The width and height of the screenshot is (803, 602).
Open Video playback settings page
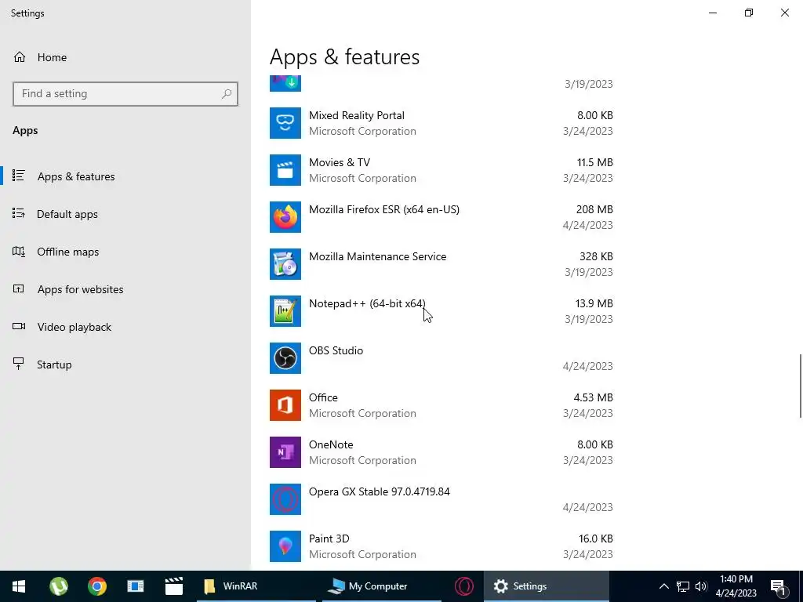[x=125, y=327]
